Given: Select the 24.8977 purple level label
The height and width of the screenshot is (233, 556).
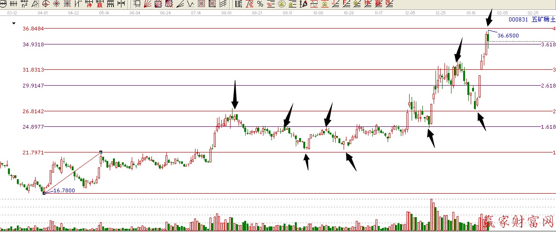Looking at the screenshot, I should pyautogui.click(x=33, y=127).
